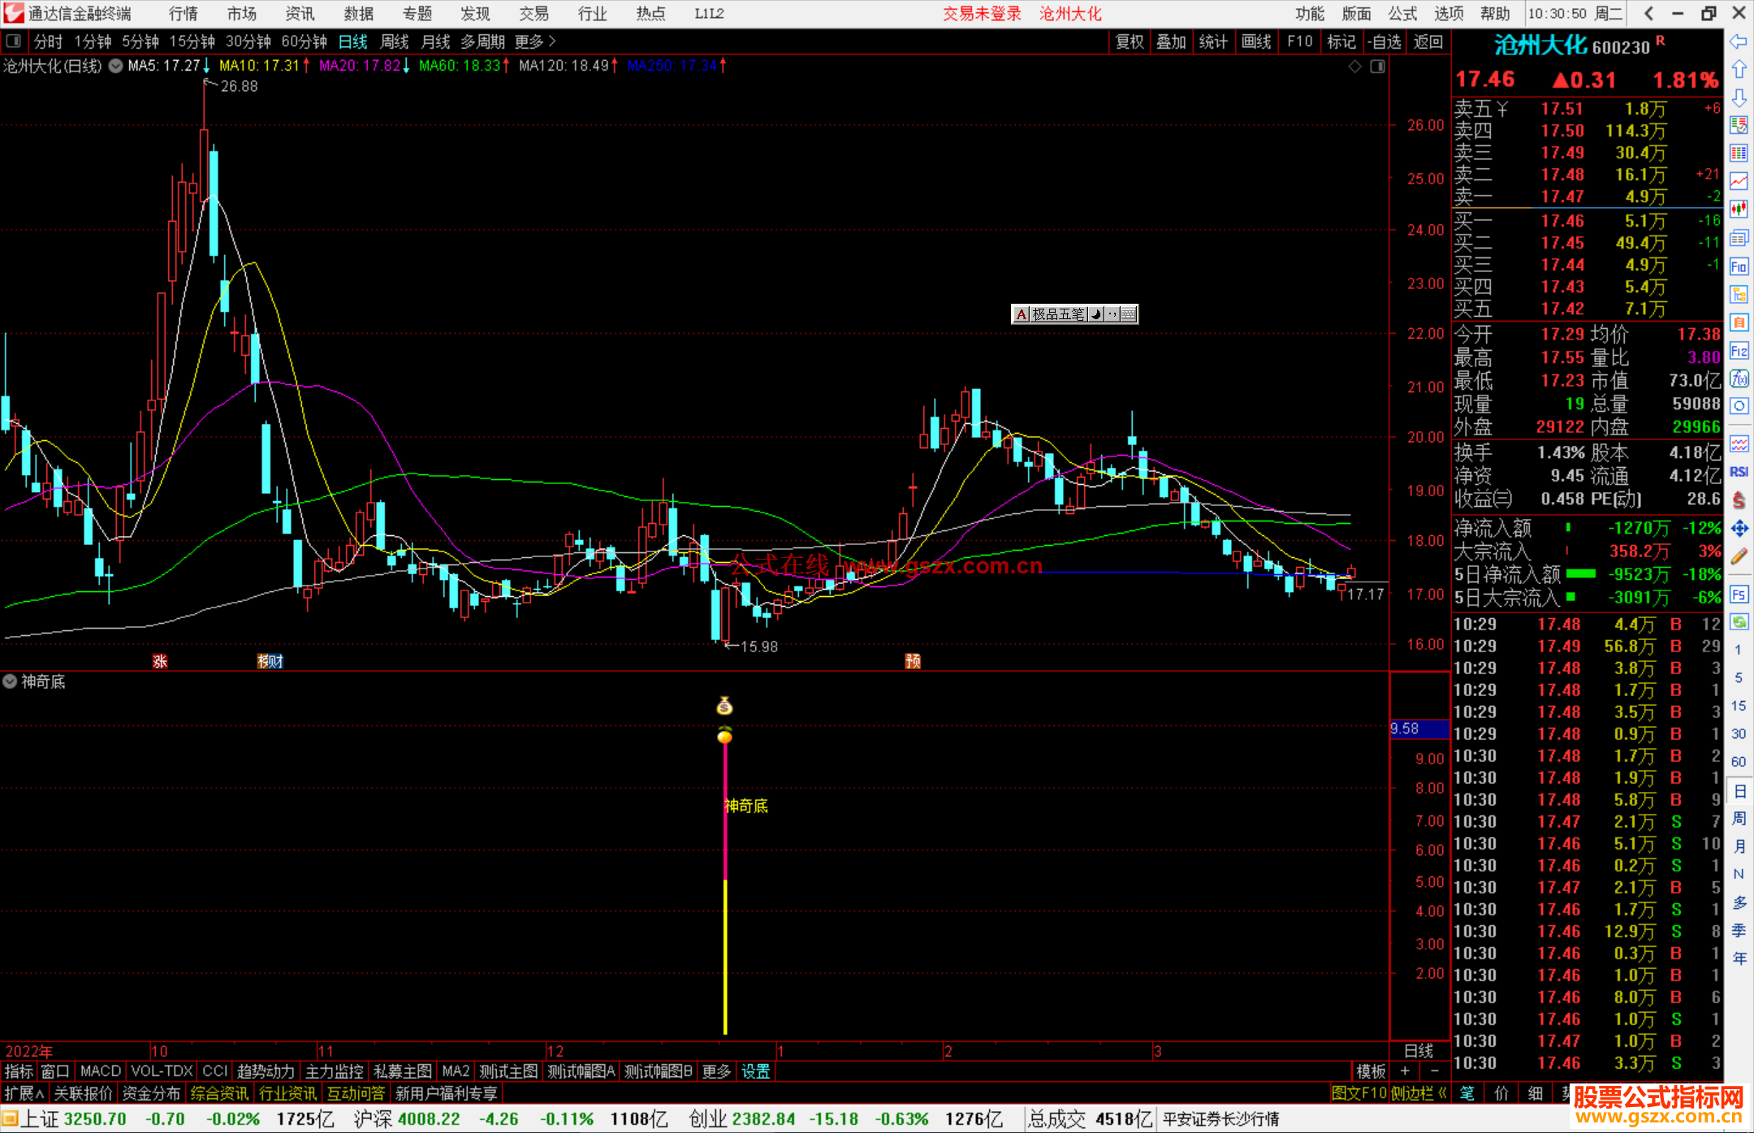Select the 月 period in the sidebar

pyautogui.click(x=1739, y=846)
